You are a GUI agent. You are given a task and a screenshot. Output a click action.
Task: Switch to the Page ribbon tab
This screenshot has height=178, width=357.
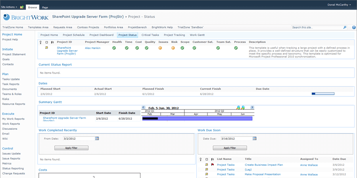45,8
